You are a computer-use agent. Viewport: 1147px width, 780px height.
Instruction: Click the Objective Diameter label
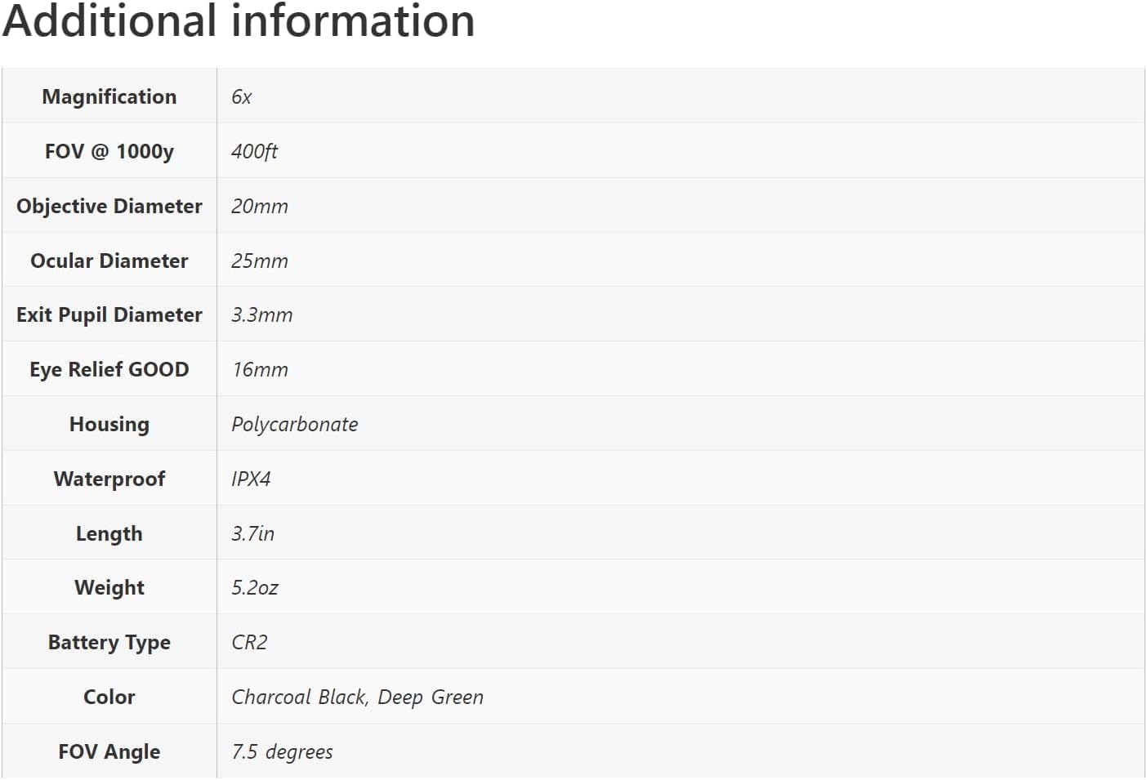[109, 206]
